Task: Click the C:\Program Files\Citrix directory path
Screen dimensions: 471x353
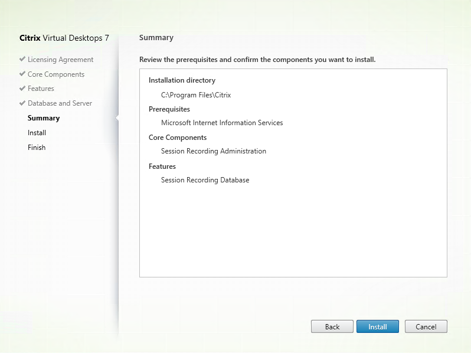Action: click(x=195, y=94)
